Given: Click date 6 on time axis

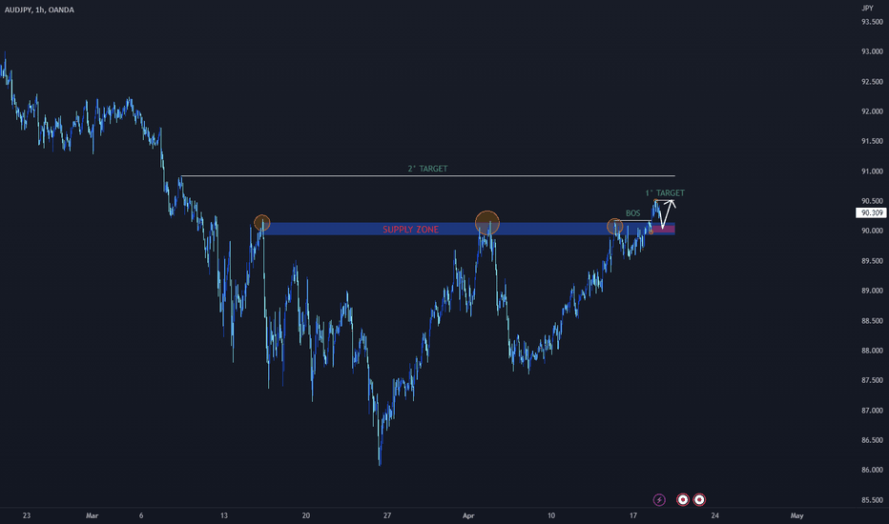Looking at the screenshot, I should pos(141,515).
